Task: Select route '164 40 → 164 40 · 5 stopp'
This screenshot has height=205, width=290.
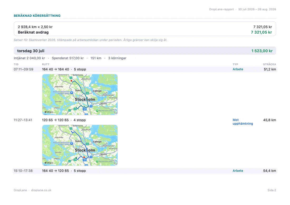Action: (64, 69)
